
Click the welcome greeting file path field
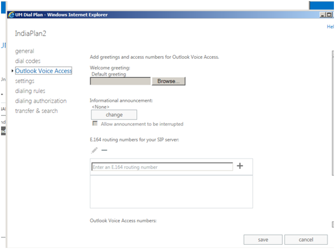tap(121, 82)
